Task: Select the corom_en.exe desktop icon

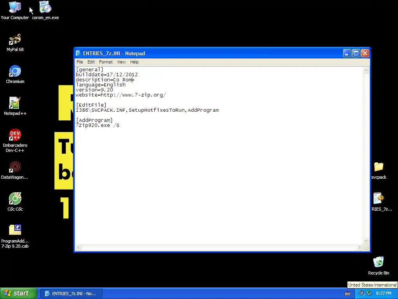Action: 45,11
